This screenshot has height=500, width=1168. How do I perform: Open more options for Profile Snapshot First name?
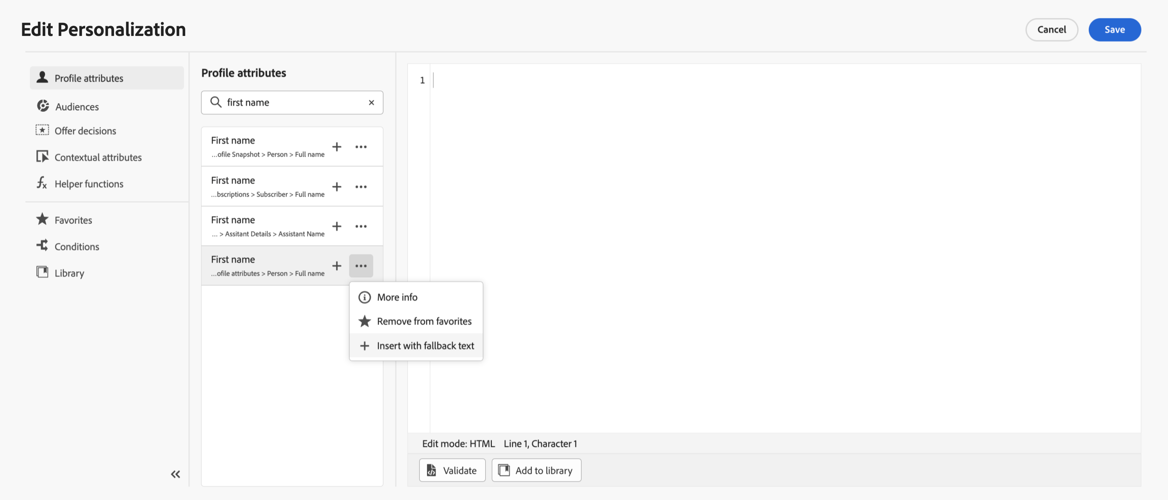361,147
